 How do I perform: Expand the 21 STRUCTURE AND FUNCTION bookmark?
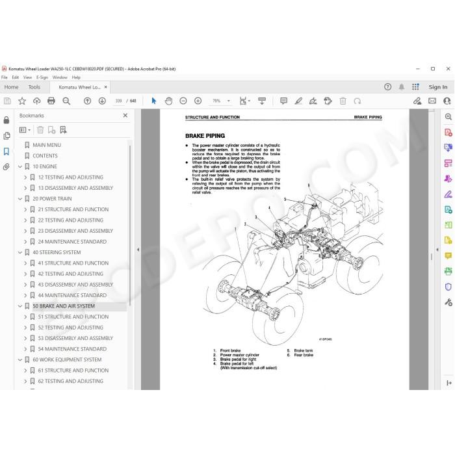[25, 209]
